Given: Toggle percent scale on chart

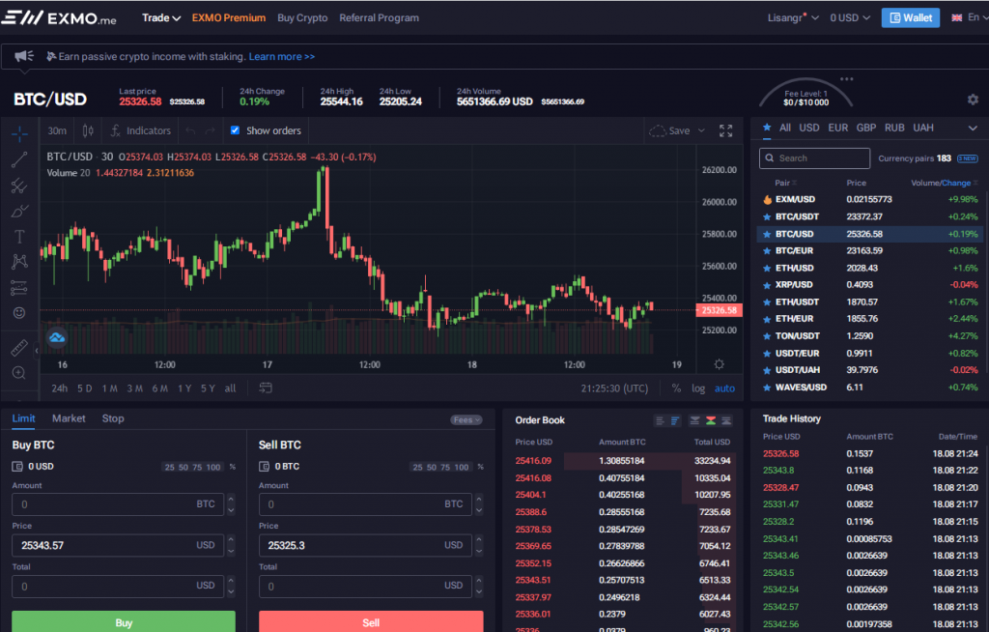Looking at the screenshot, I should [676, 388].
